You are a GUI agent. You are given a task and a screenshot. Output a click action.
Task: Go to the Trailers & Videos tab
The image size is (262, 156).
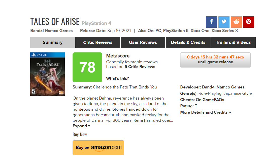[x=233, y=42]
